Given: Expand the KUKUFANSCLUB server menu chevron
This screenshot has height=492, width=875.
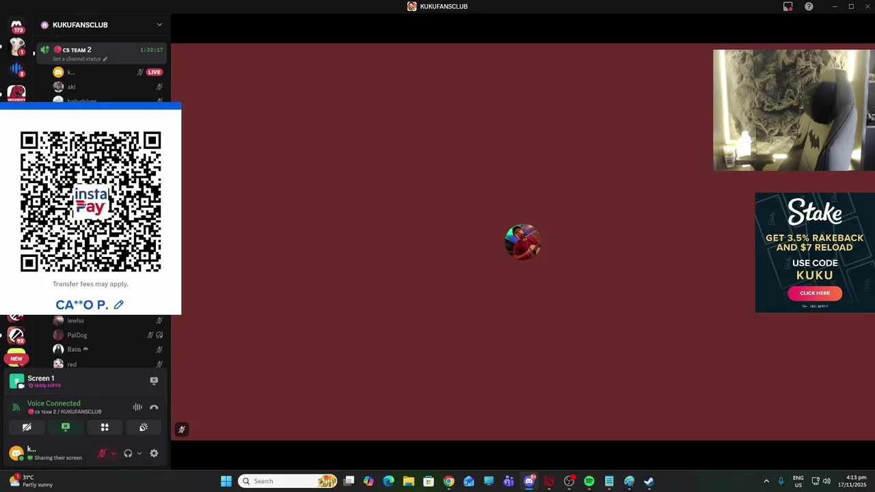Looking at the screenshot, I should 159,25.
